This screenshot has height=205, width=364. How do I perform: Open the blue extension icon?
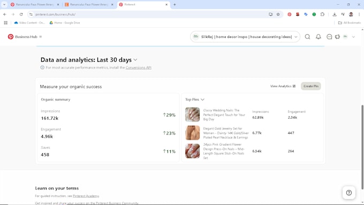tap(306, 14)
